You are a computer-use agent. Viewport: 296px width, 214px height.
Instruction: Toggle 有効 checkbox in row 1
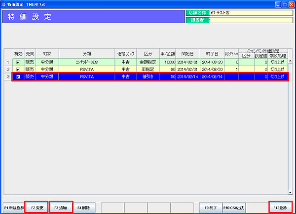click(18, 63)
